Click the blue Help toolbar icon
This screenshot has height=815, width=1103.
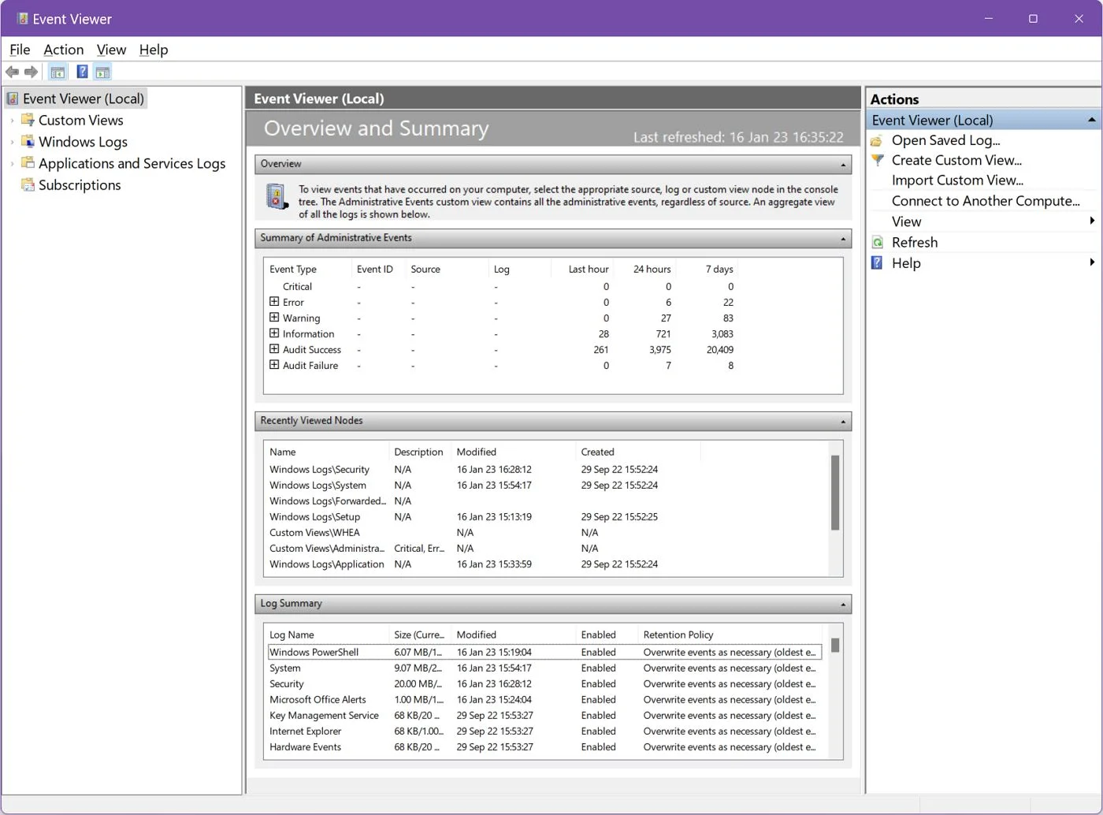pyautogui.click(x=82, y=72)
